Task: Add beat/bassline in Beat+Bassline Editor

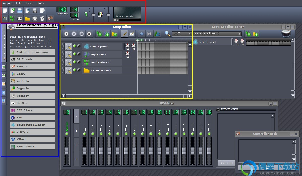Action: pyautogui.click(x=248, y=34)
